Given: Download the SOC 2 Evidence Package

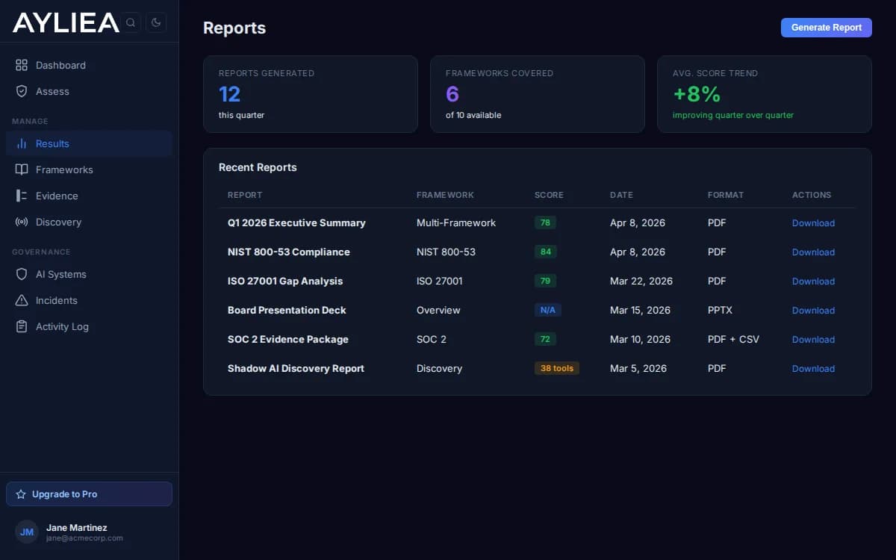Looking at the screenshot, I should click(x=813, y=339).
